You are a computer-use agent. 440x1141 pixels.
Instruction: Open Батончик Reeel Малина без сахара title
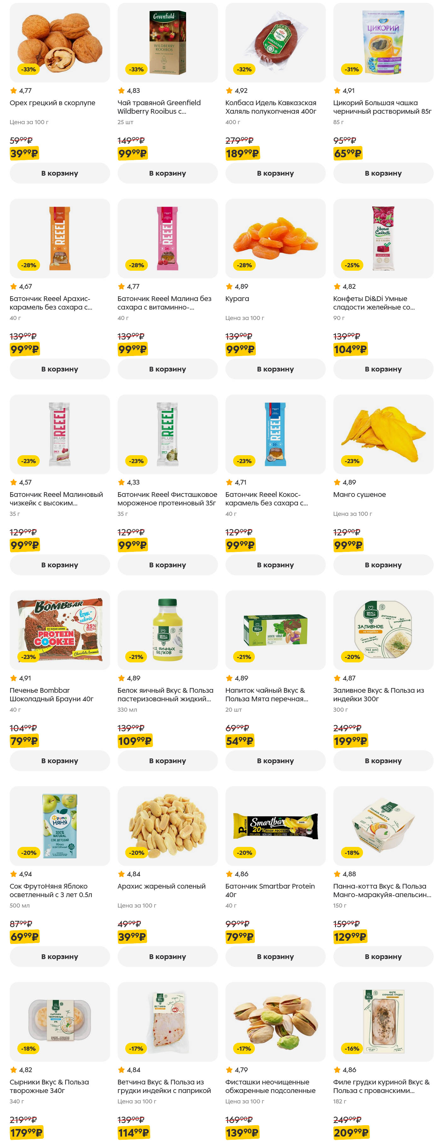[x=164, y=303]
